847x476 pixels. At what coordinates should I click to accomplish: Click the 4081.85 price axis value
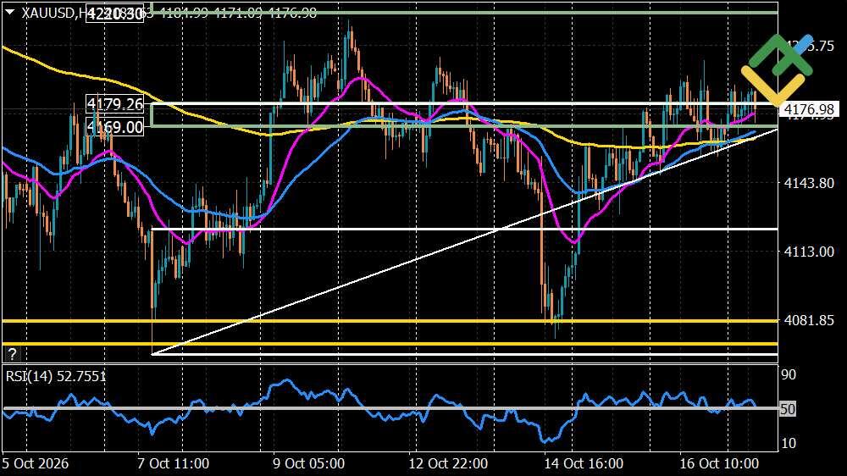pos(809,320)
